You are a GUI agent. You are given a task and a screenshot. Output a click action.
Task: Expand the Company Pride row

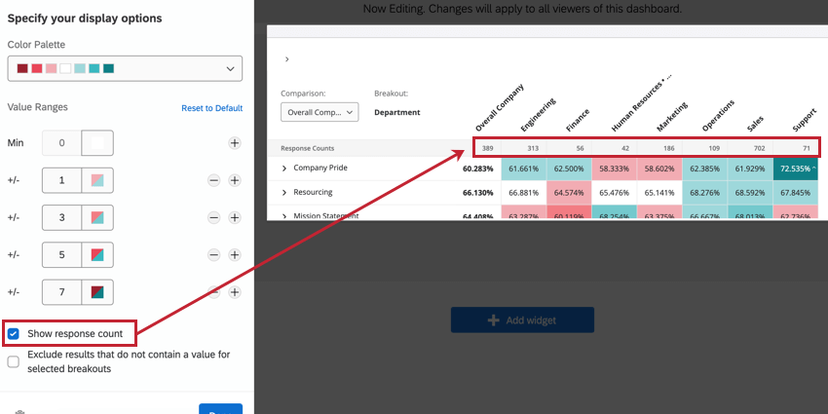[x=284, y=169]
